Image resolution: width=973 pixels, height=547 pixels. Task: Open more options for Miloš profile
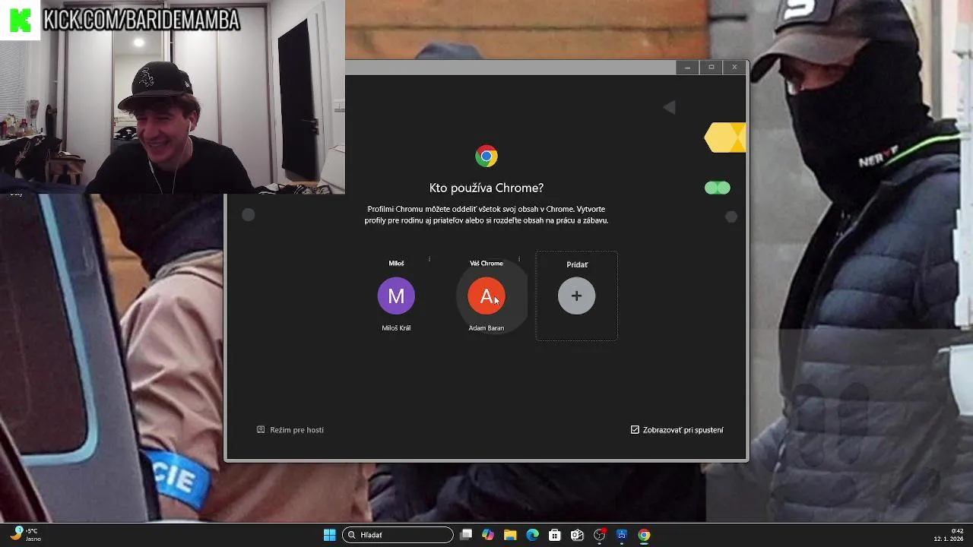pyautogui.click(x=429, y=259)
